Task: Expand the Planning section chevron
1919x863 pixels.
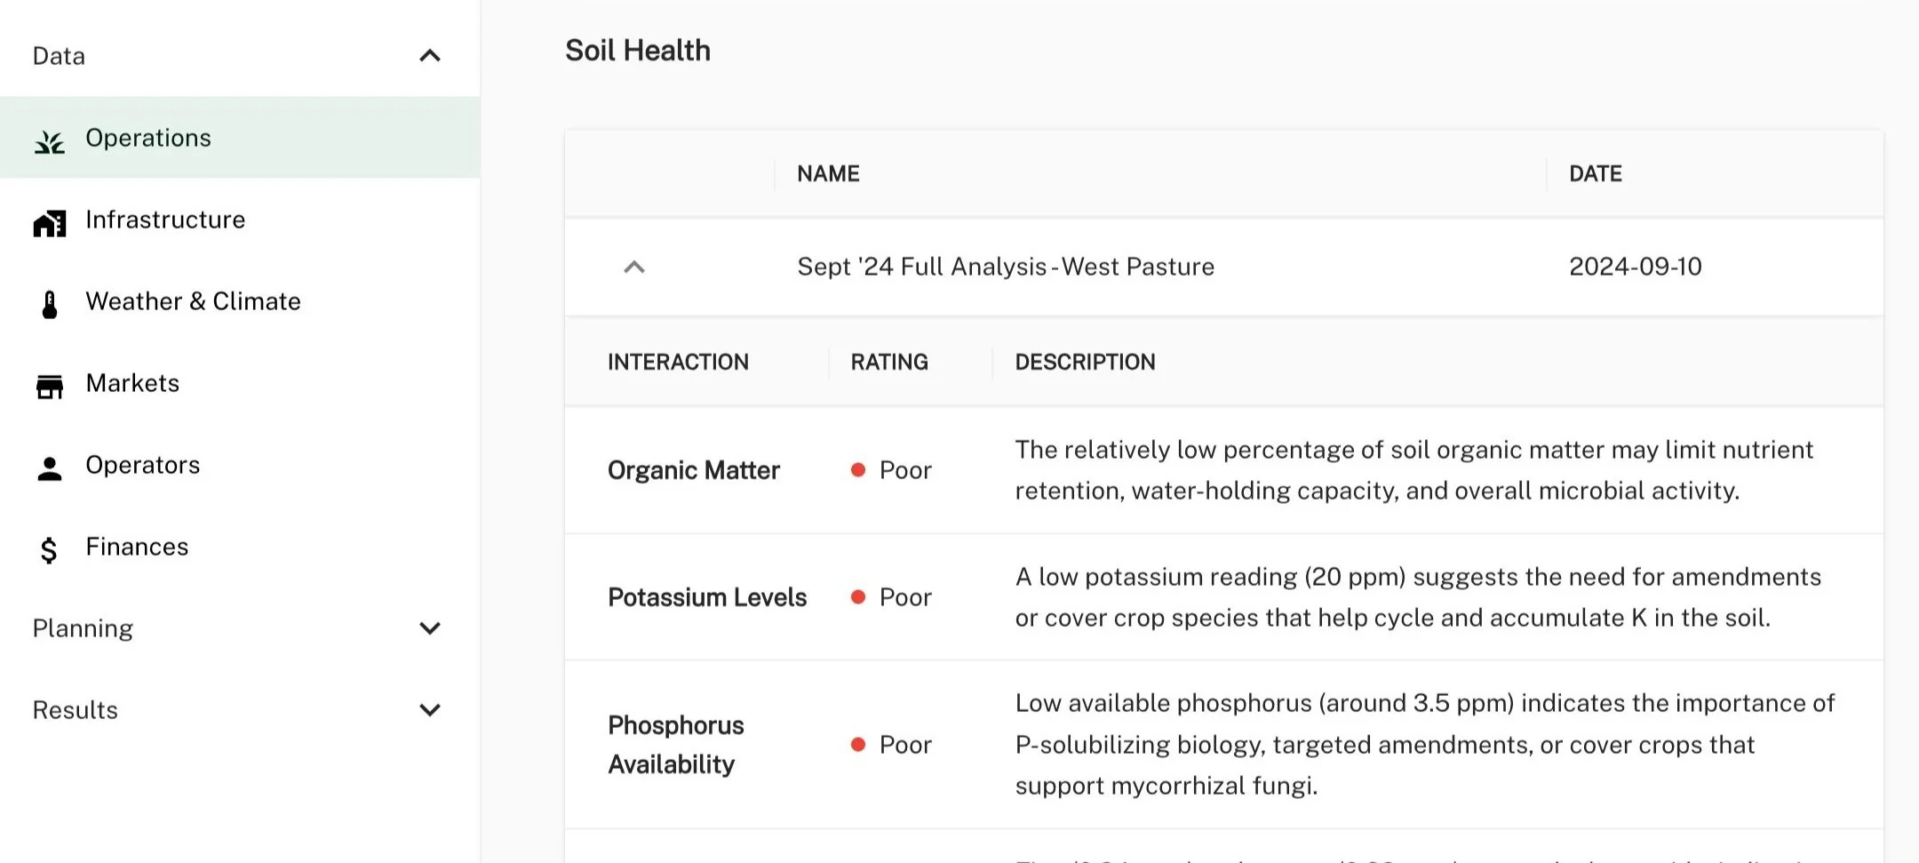Action: (x=430, y=628)
